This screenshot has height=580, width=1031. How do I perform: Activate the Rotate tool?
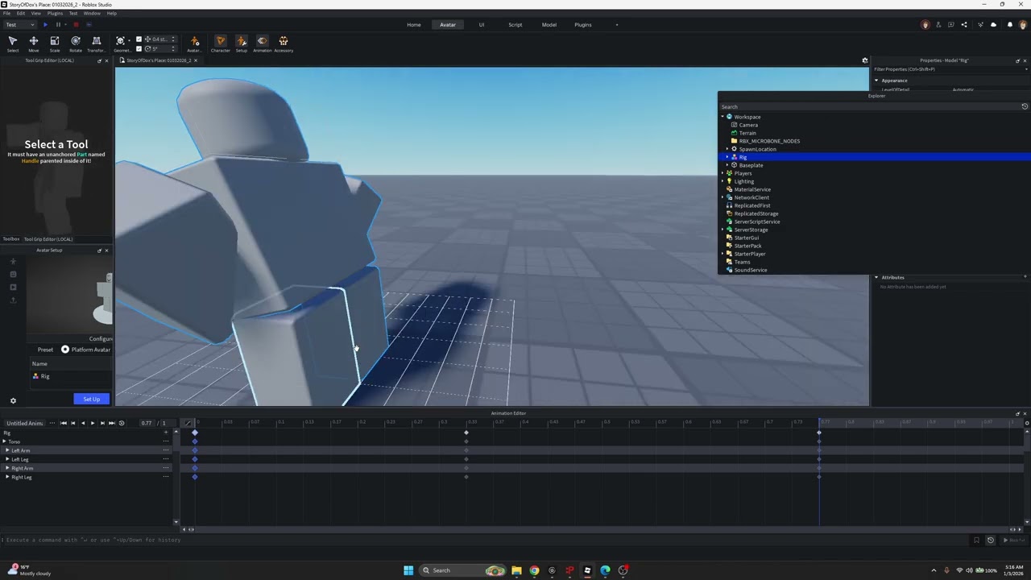[x=76, y=43]
